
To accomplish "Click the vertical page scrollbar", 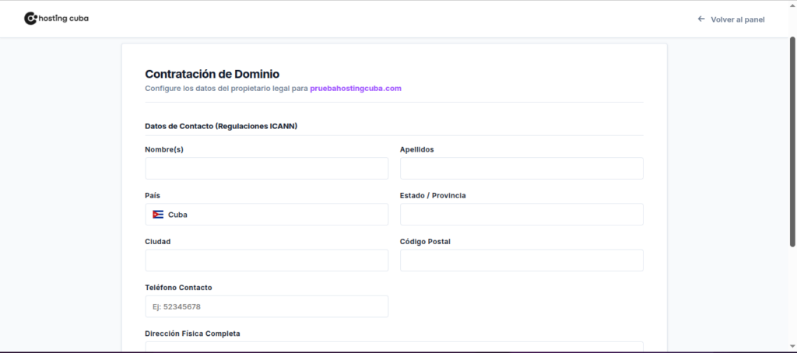I will (x=792, y=140).
